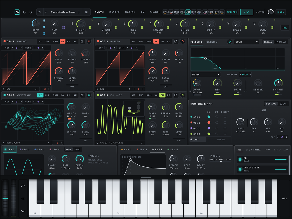The image size is (292, 219).
Task: Save the current preset
Action: click(x=86, y=12)
